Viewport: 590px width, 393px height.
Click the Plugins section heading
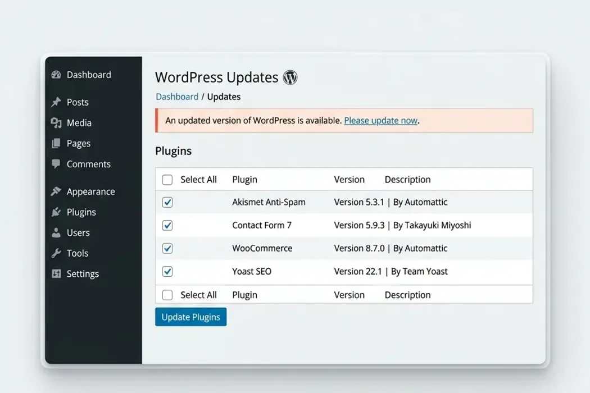click(174, 151)
